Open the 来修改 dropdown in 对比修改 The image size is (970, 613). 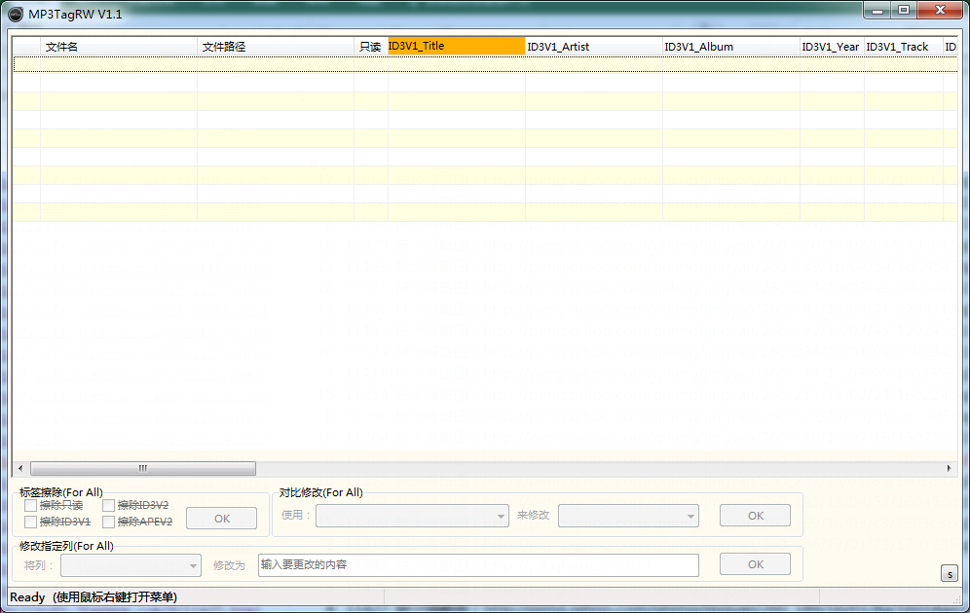tap(628, 516)
